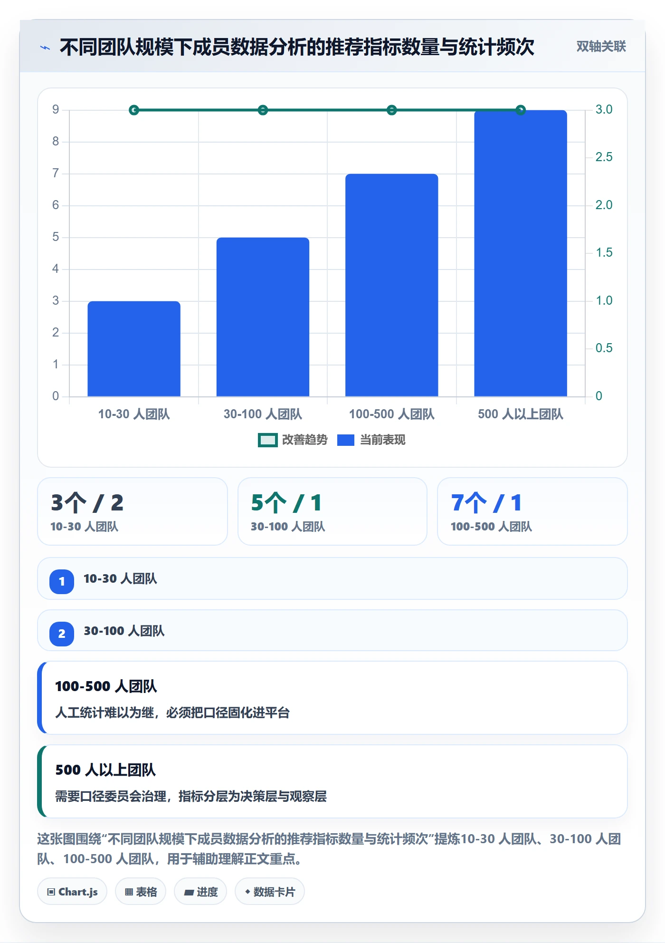Click the blue bar for 30-100 人团队
This screenshot has width=665, height=943.
[263, 317]
